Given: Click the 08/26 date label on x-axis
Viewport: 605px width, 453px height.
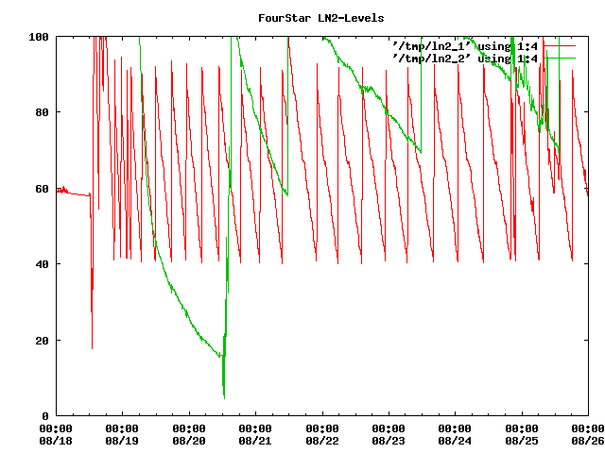Looking at the screenshot, I should 587,440.
